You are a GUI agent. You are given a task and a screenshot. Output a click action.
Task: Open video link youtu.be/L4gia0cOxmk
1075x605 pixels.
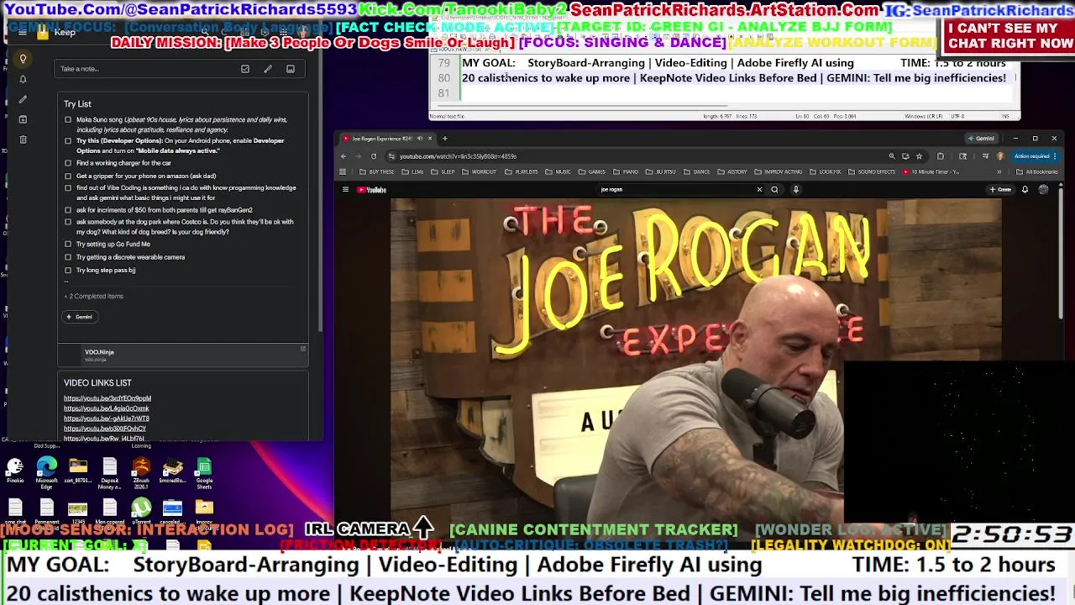pos(107,408)
